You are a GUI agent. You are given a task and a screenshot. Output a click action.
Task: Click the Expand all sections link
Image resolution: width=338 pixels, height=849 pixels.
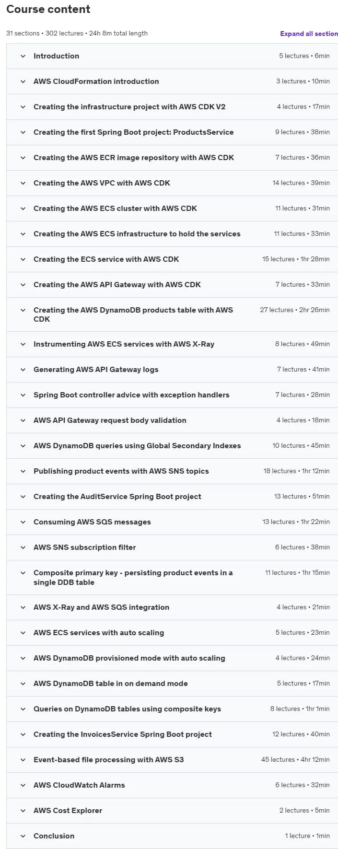click(309, 34)
